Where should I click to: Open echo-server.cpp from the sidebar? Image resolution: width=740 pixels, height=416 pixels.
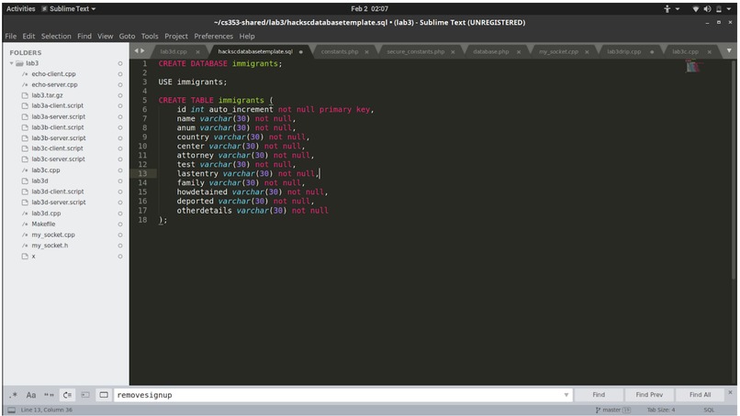click(54, 85)
